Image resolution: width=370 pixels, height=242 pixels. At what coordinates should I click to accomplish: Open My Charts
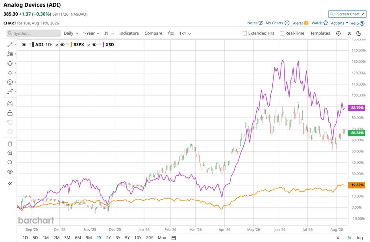pos(277,23)
